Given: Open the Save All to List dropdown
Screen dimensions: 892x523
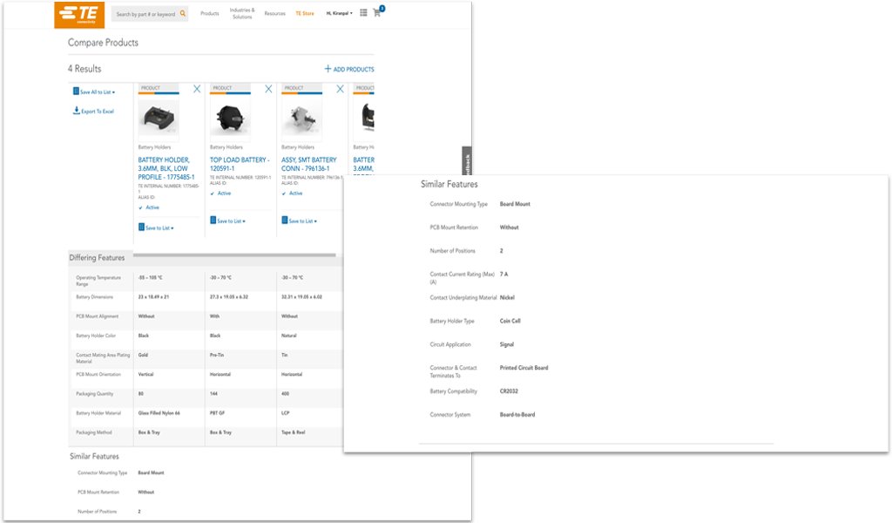Looking at the screenshot, I should point(112,92).
